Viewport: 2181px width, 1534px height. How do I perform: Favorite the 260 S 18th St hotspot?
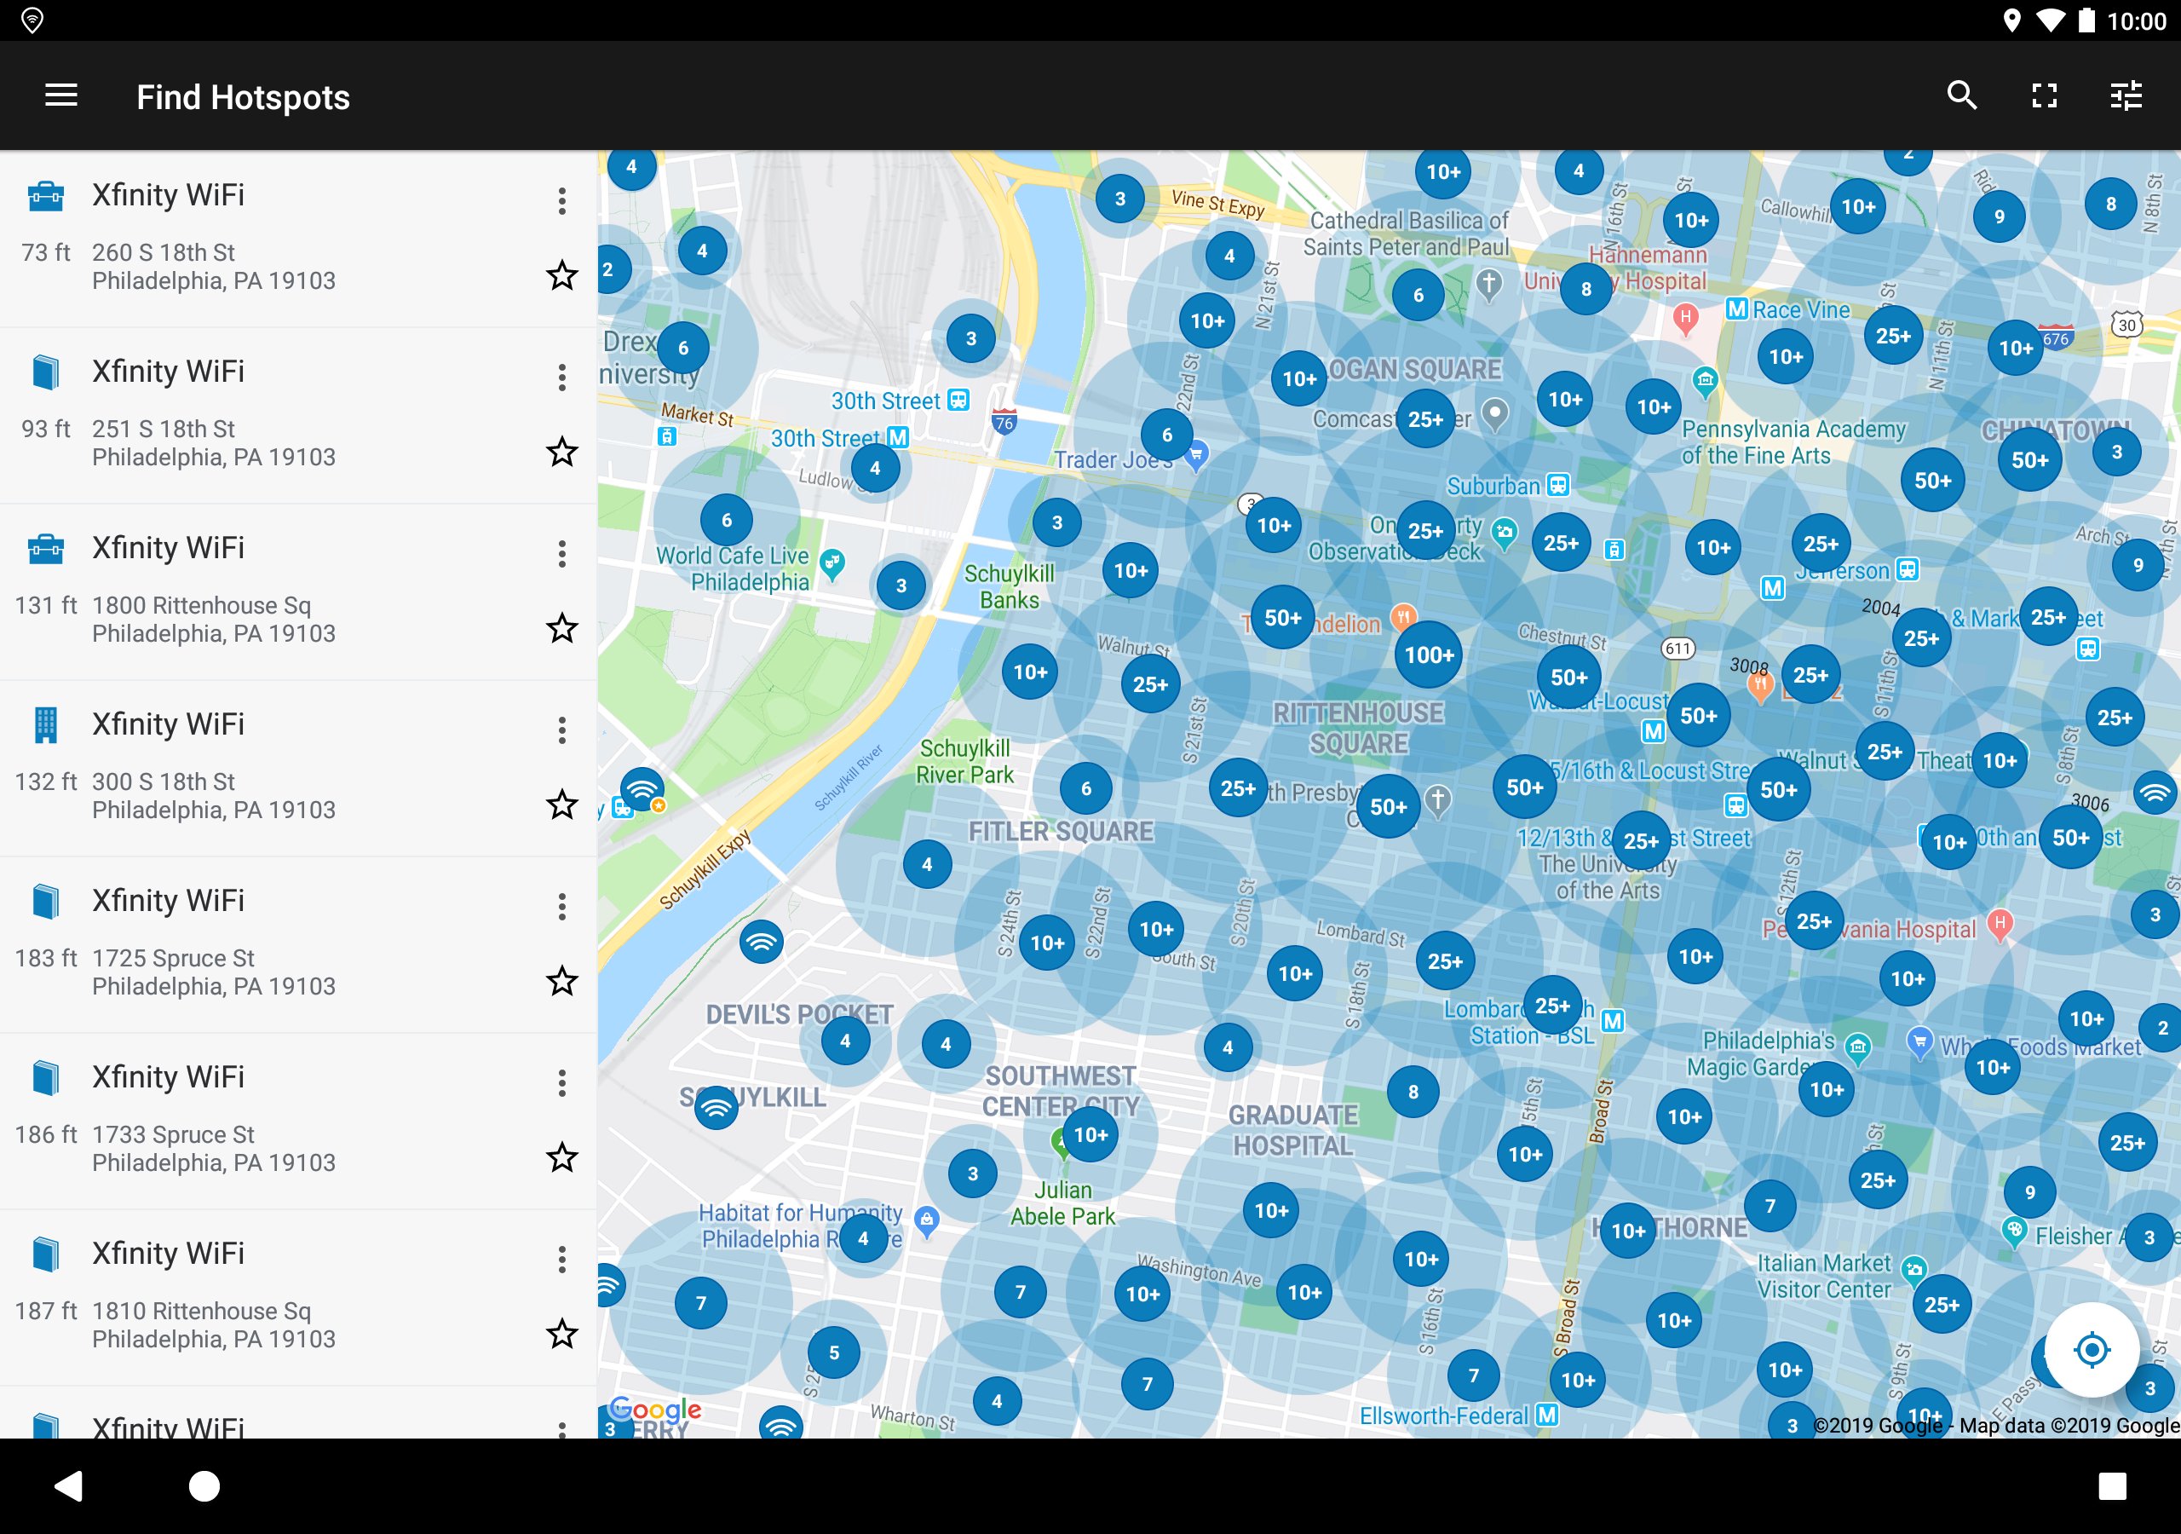coord(561,275)
